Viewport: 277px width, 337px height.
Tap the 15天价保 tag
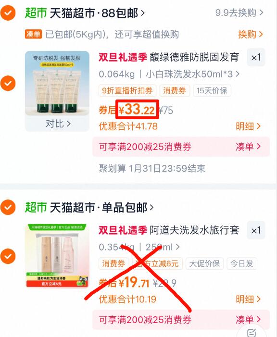[x=212, y=91]
